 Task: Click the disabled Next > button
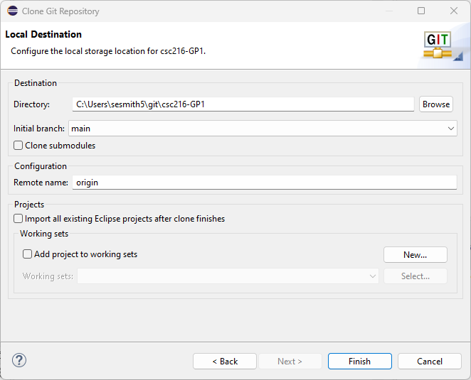290,361
